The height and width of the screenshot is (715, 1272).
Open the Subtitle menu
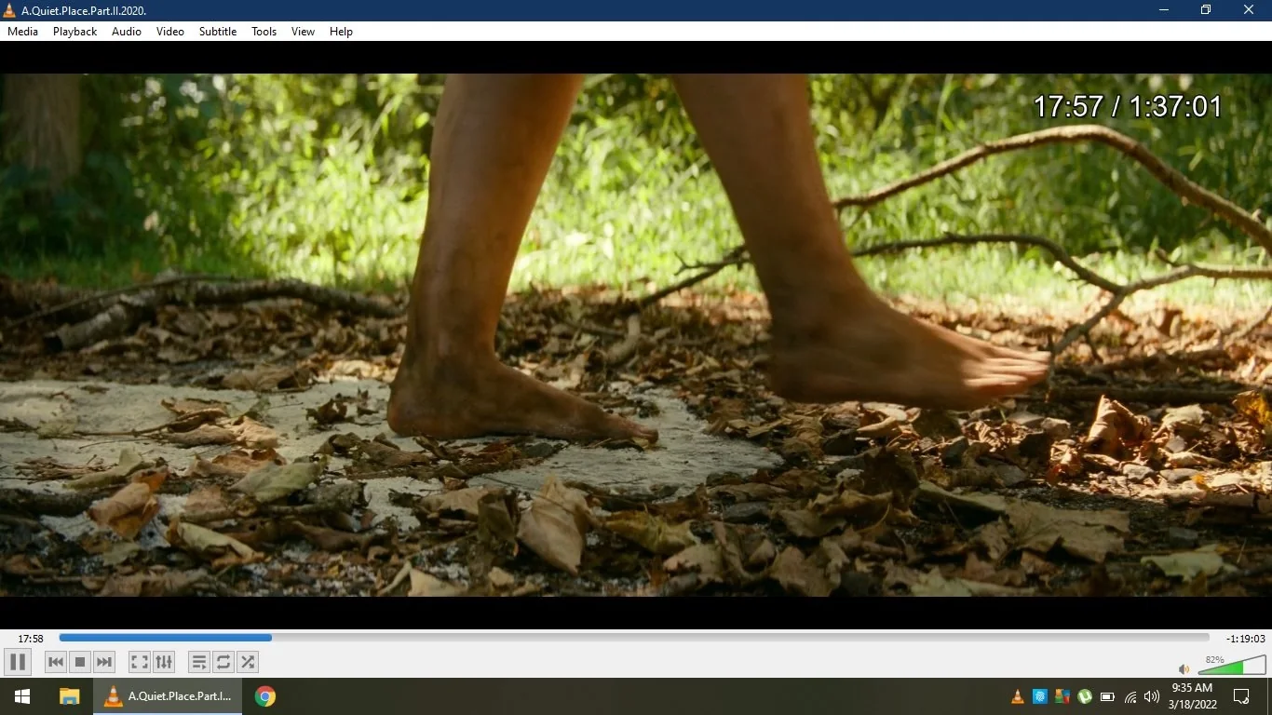[218, 32]
